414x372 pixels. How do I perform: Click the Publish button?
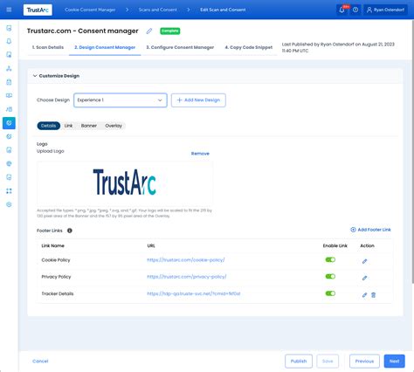point(299,362)
